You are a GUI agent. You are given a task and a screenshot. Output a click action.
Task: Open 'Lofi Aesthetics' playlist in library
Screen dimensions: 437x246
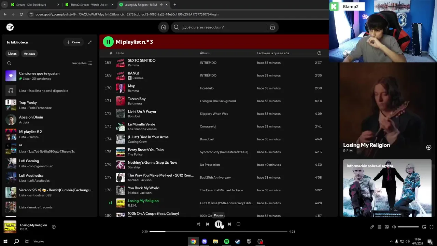click(50, 178)
